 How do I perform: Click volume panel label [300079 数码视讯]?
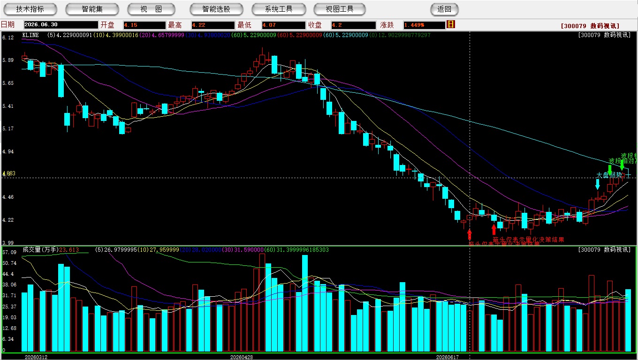coord(604,250)
